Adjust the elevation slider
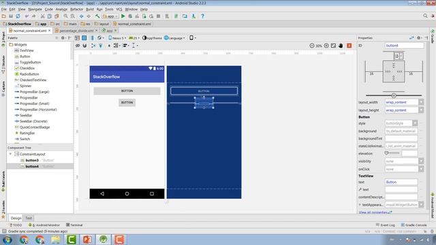The image size is (436, 245). 386,153
